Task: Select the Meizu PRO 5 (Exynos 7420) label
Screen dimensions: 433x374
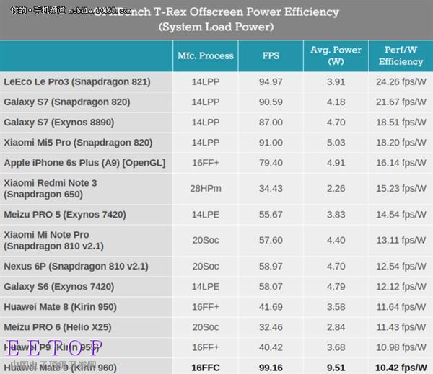Action: click(65, 215)
